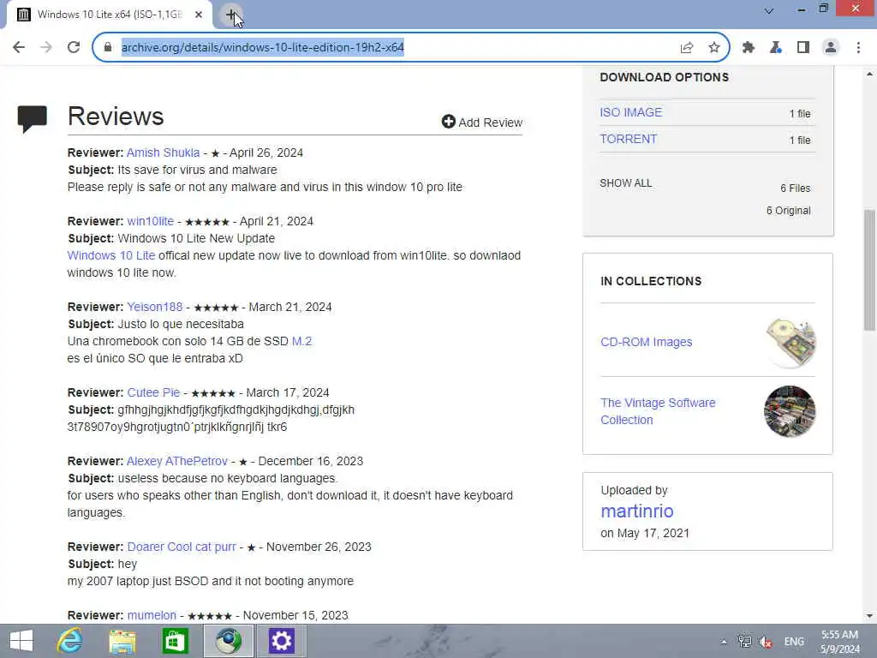The image size is (877, 658).
Task: Open the profile avatar menu
Action: [831, 48]
